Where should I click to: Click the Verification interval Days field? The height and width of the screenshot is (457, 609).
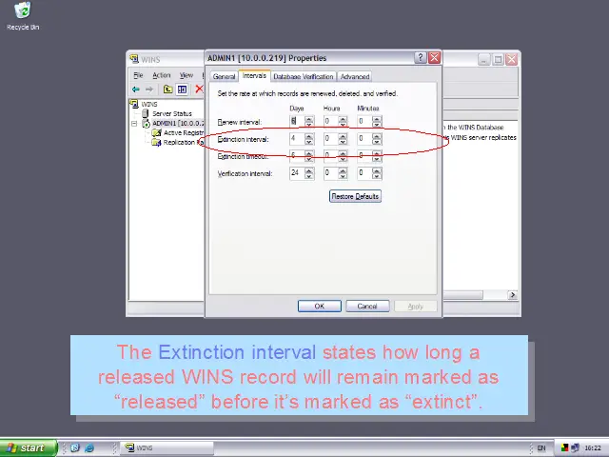coord(297,173)
